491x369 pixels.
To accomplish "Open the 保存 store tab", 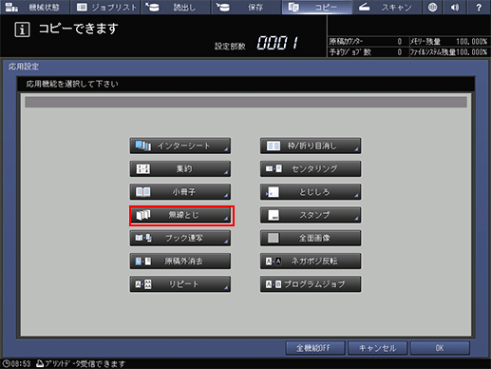I will (x=246, y=7).
